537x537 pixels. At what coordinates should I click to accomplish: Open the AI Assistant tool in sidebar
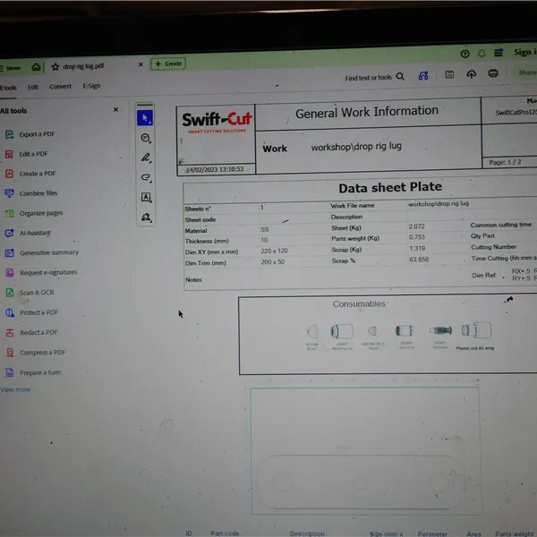pos(28,234)
